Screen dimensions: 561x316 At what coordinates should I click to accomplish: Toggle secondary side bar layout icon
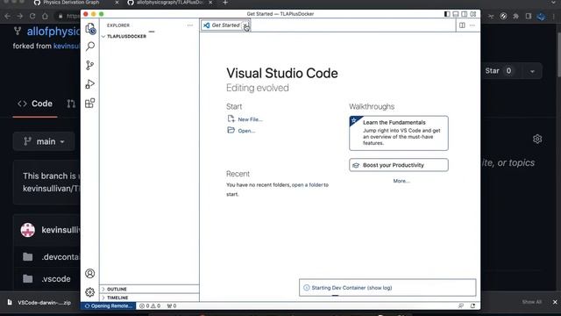465,14
